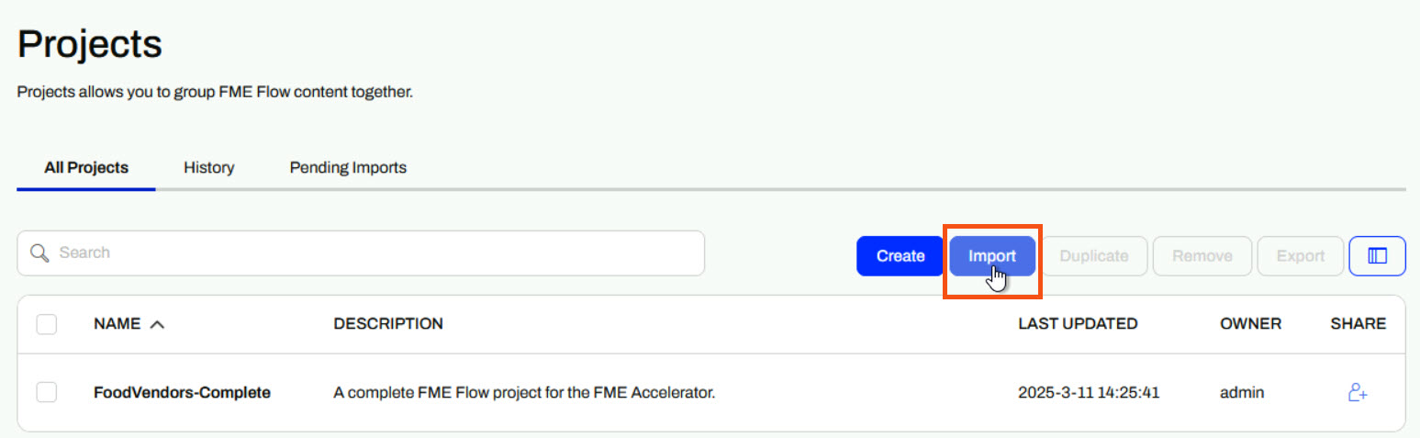This screenshot has width=1420, height=438.
Task: View the Pending Imports tab
Action: pyautogui.click(x=348, y=168)
